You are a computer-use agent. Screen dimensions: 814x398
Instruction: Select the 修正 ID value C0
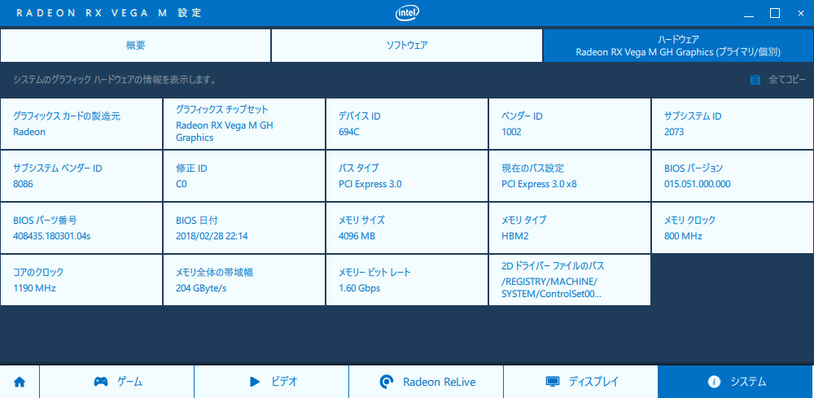[x=182, y=184]
